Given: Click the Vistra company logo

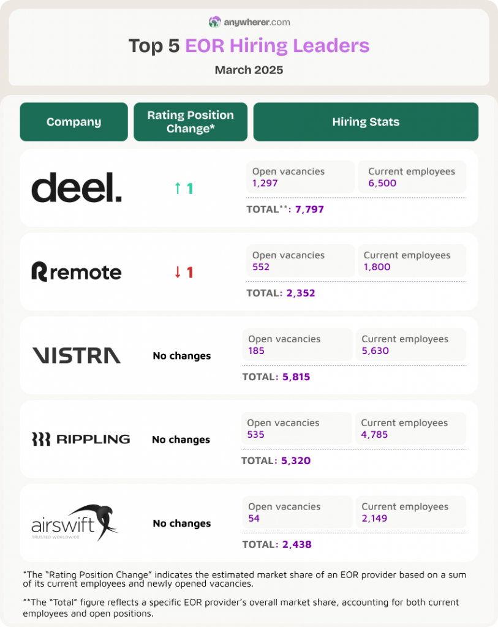Looking at the screenshot, I should tap(77, 355).
